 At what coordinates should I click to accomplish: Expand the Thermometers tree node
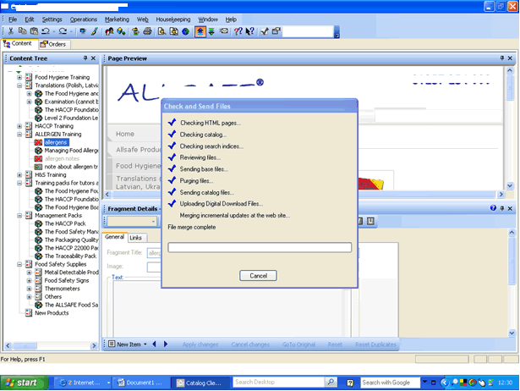tap(30, 288)
